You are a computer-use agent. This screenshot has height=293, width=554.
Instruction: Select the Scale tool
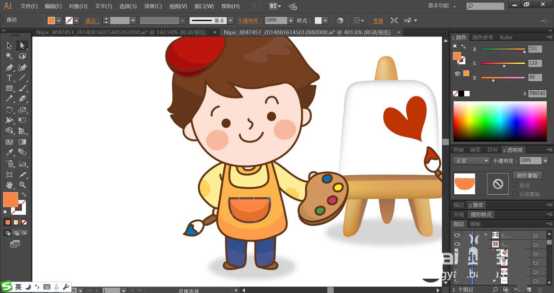(x=22, y=110)
